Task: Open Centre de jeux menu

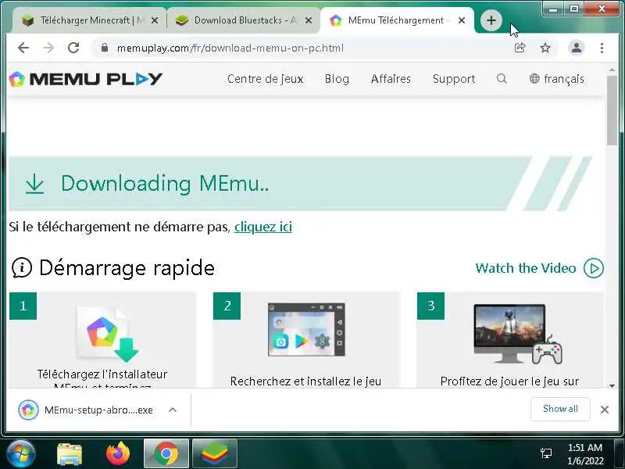Action: [x=266, y=79]
